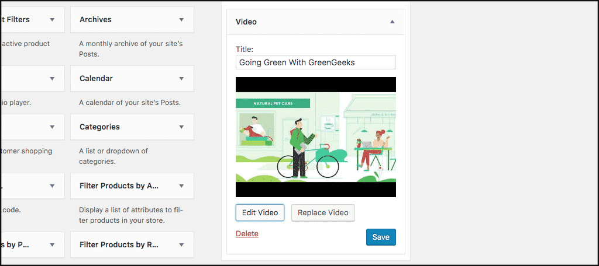Click 'A calendar of your site's Posts' description
599x266 pixels.
tap(130, 103)
